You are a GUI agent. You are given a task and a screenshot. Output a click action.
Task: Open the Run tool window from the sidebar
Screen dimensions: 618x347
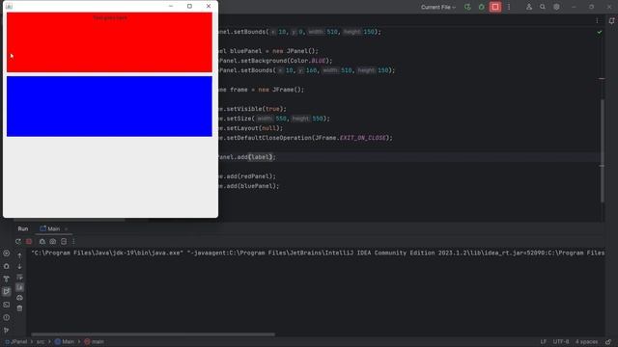tap(7, 291)
